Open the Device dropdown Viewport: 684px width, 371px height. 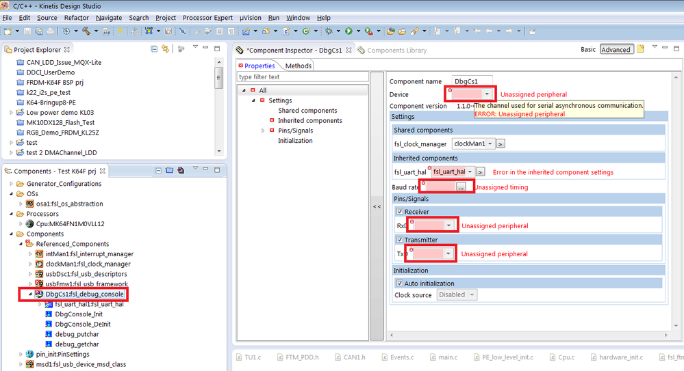[487, 94]
